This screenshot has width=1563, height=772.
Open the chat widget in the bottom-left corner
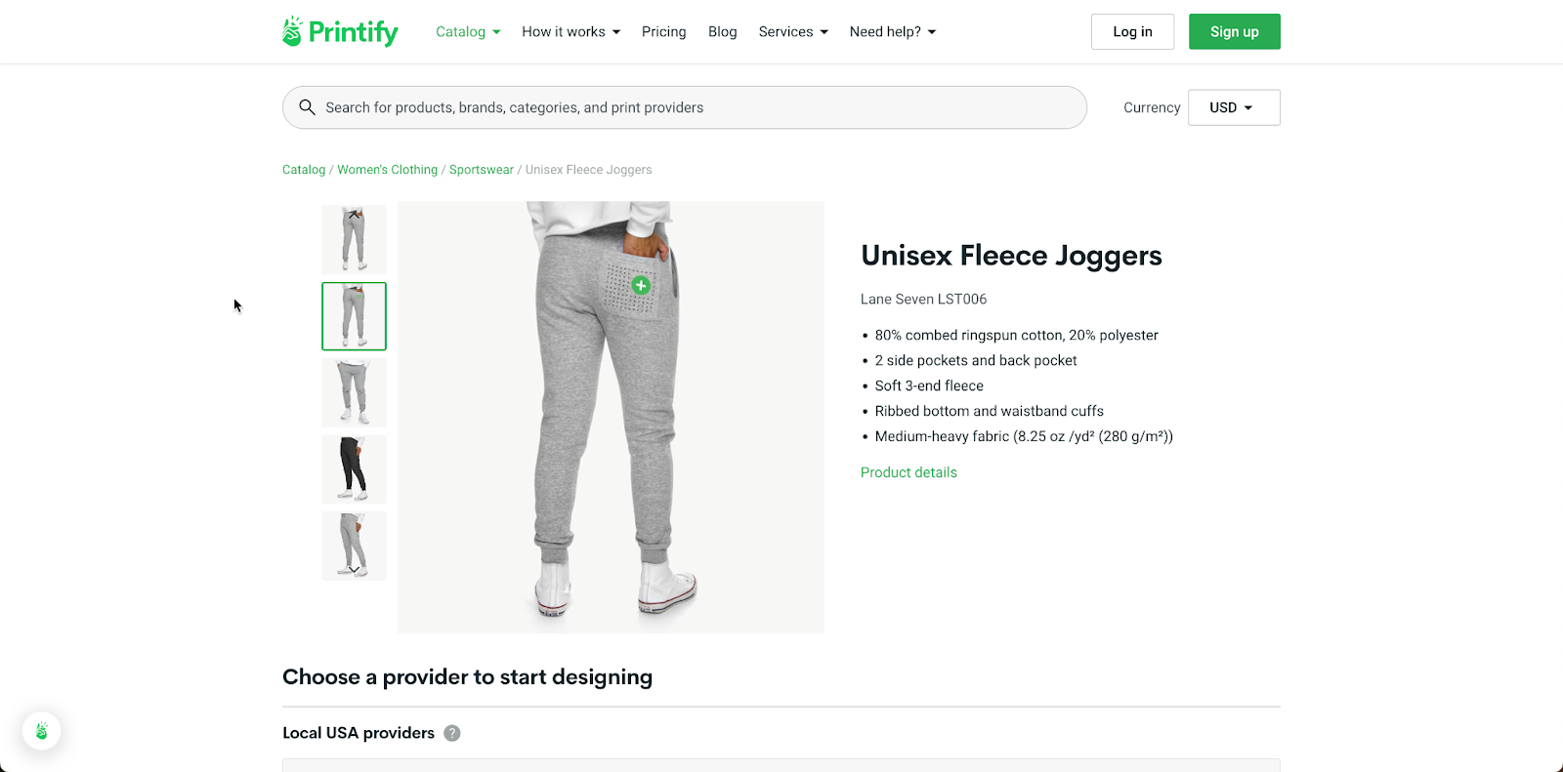(41, 730)
